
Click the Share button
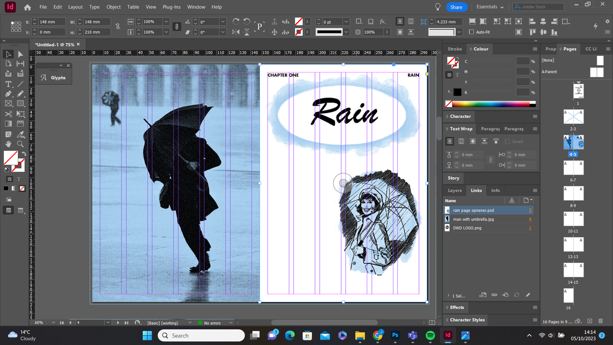[x=456, y=7]
